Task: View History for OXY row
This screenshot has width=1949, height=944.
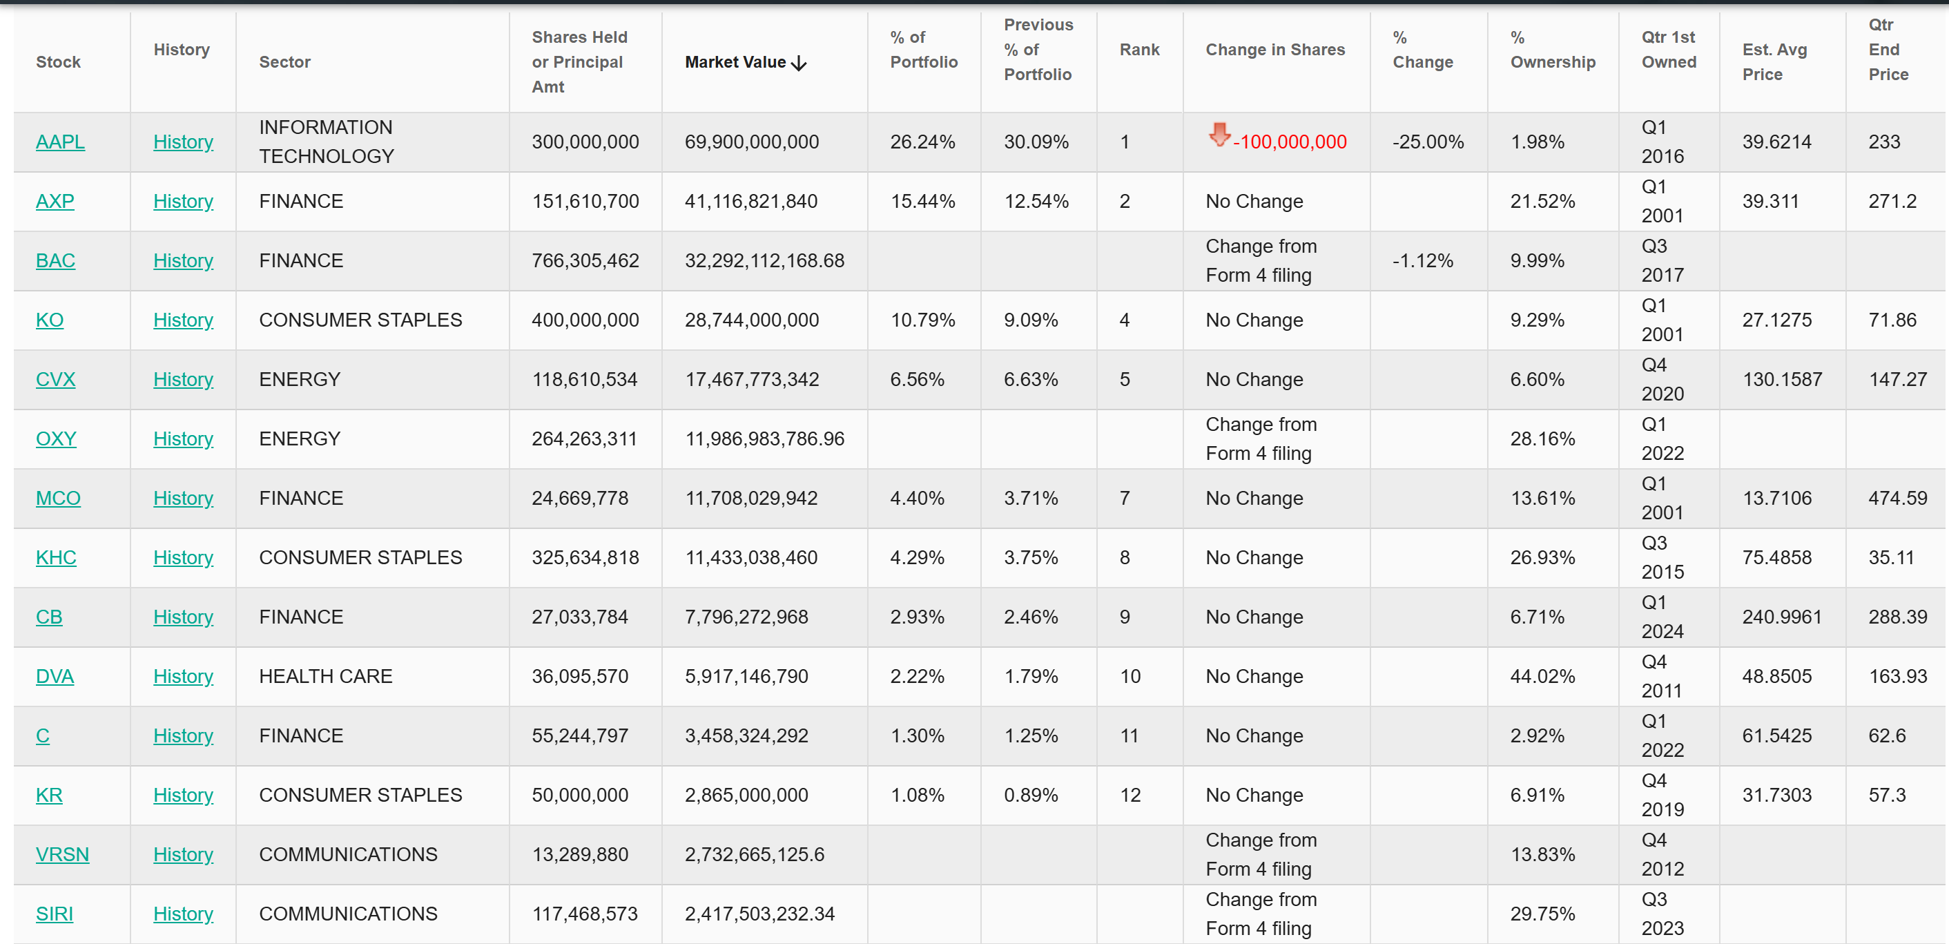Action: (x=183, y=439)
